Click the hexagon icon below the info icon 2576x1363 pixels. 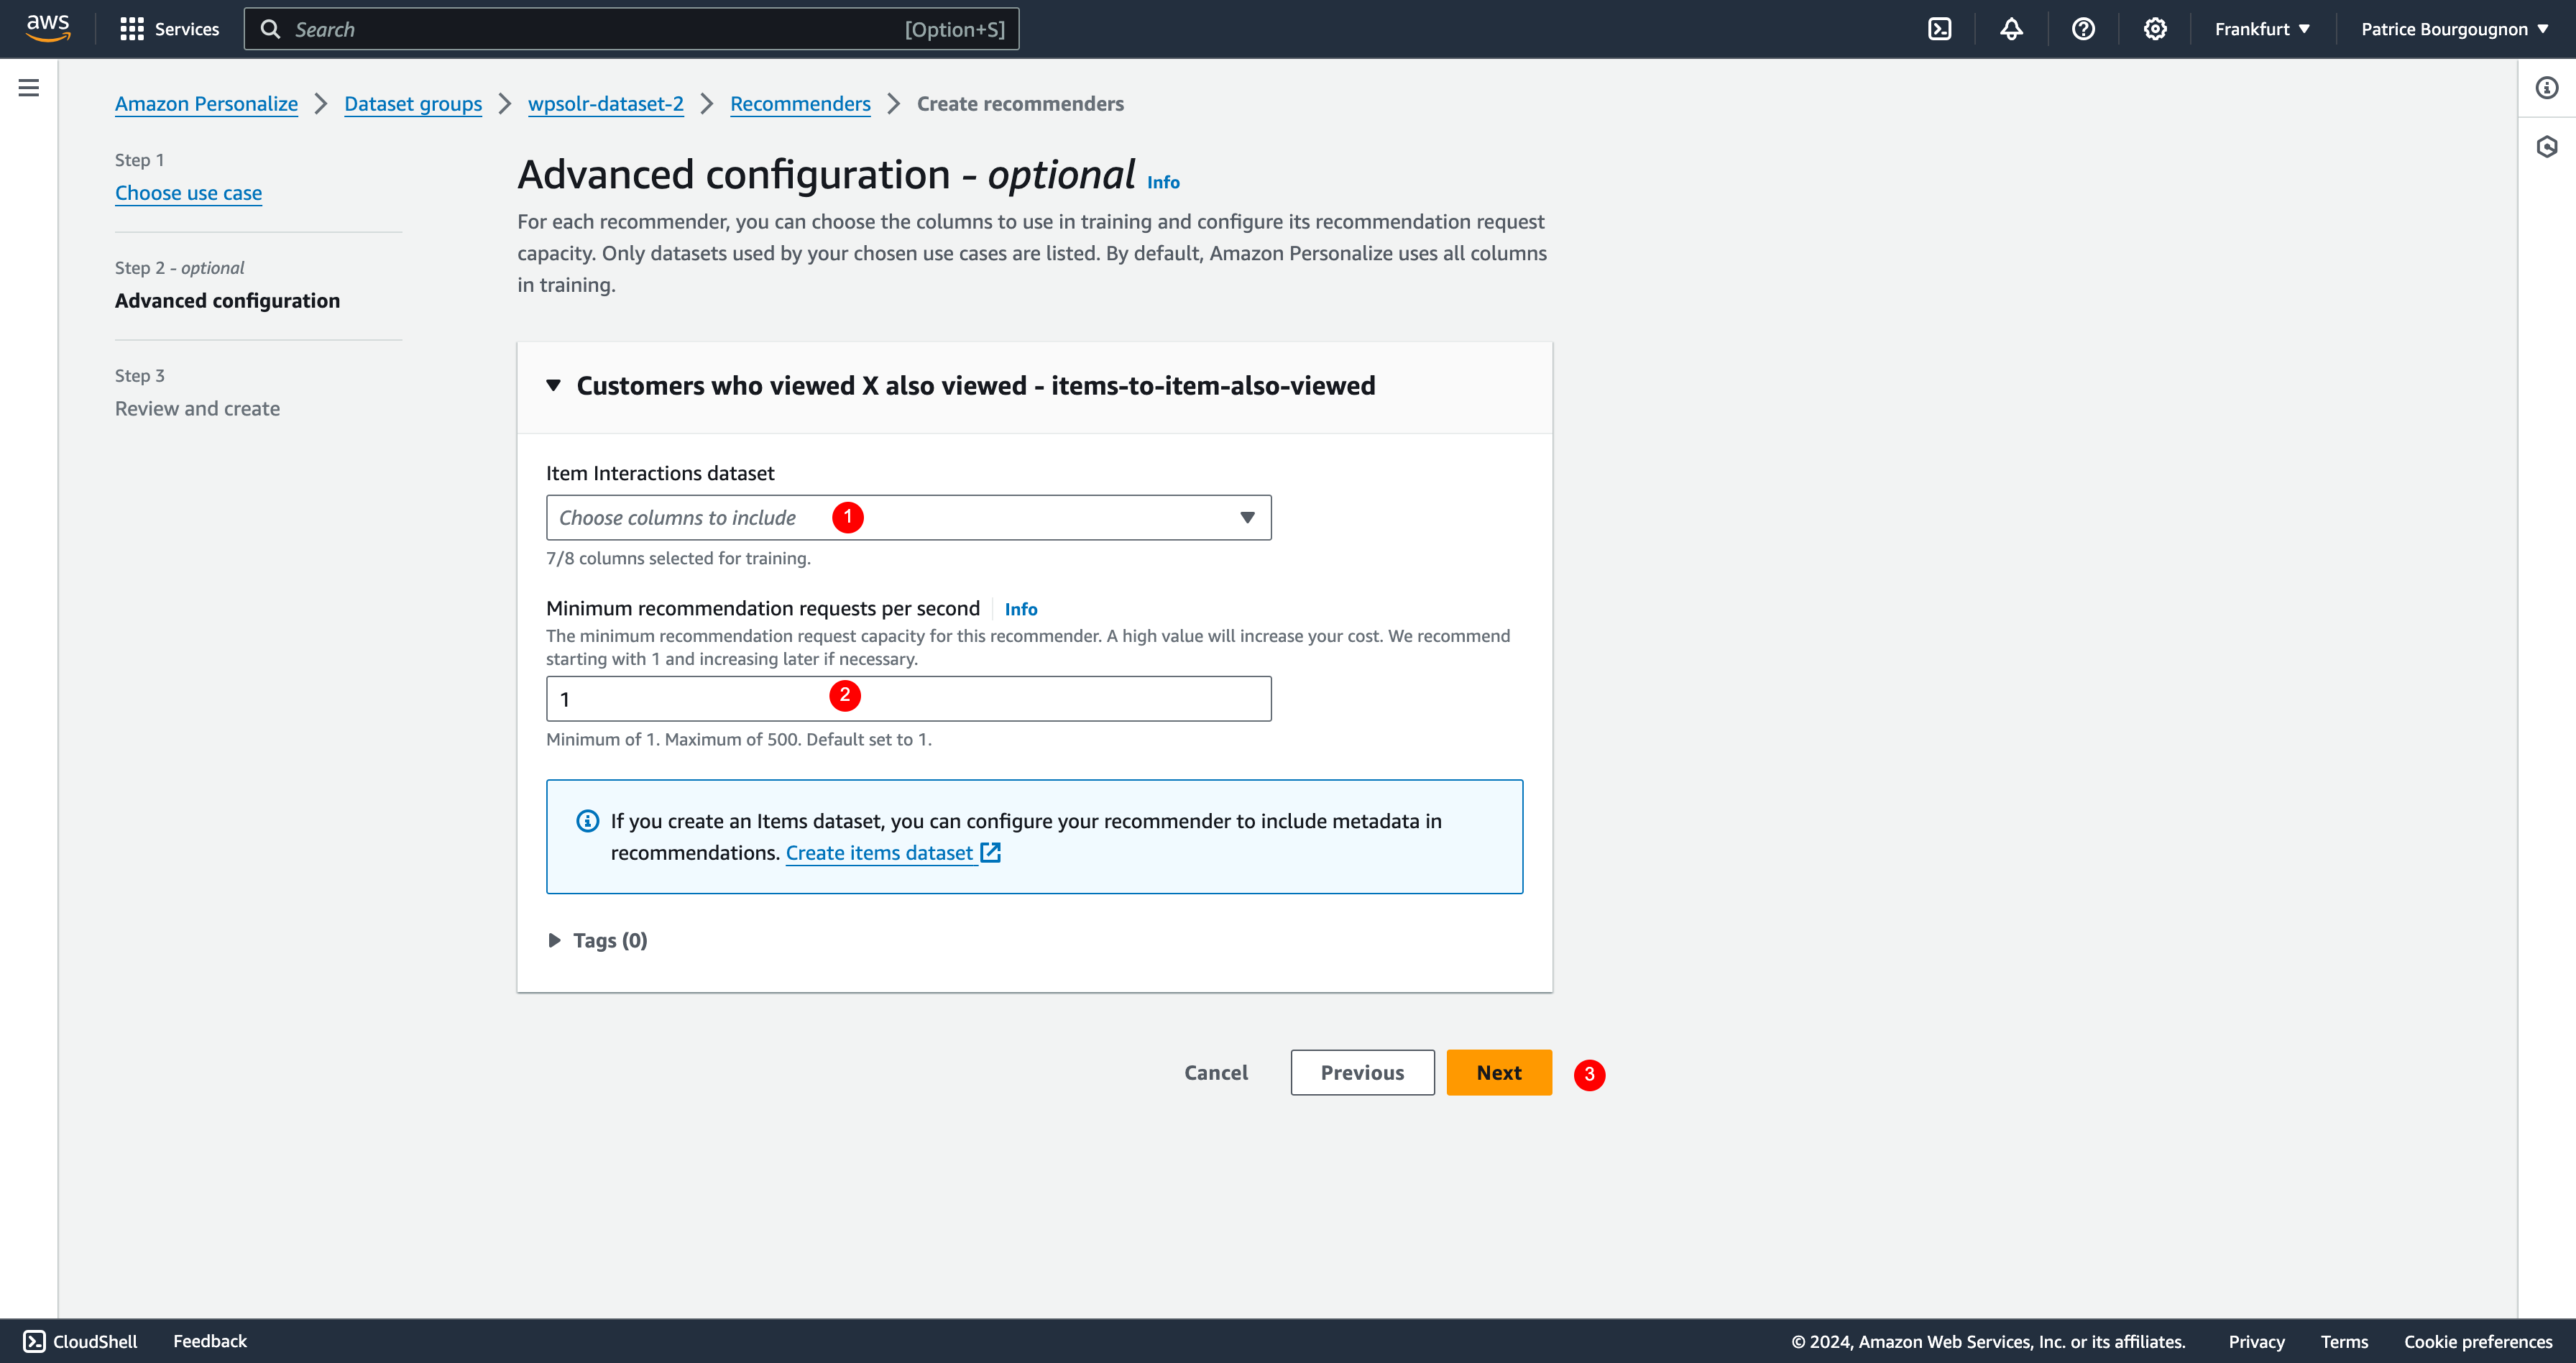tap(2546, 147)
